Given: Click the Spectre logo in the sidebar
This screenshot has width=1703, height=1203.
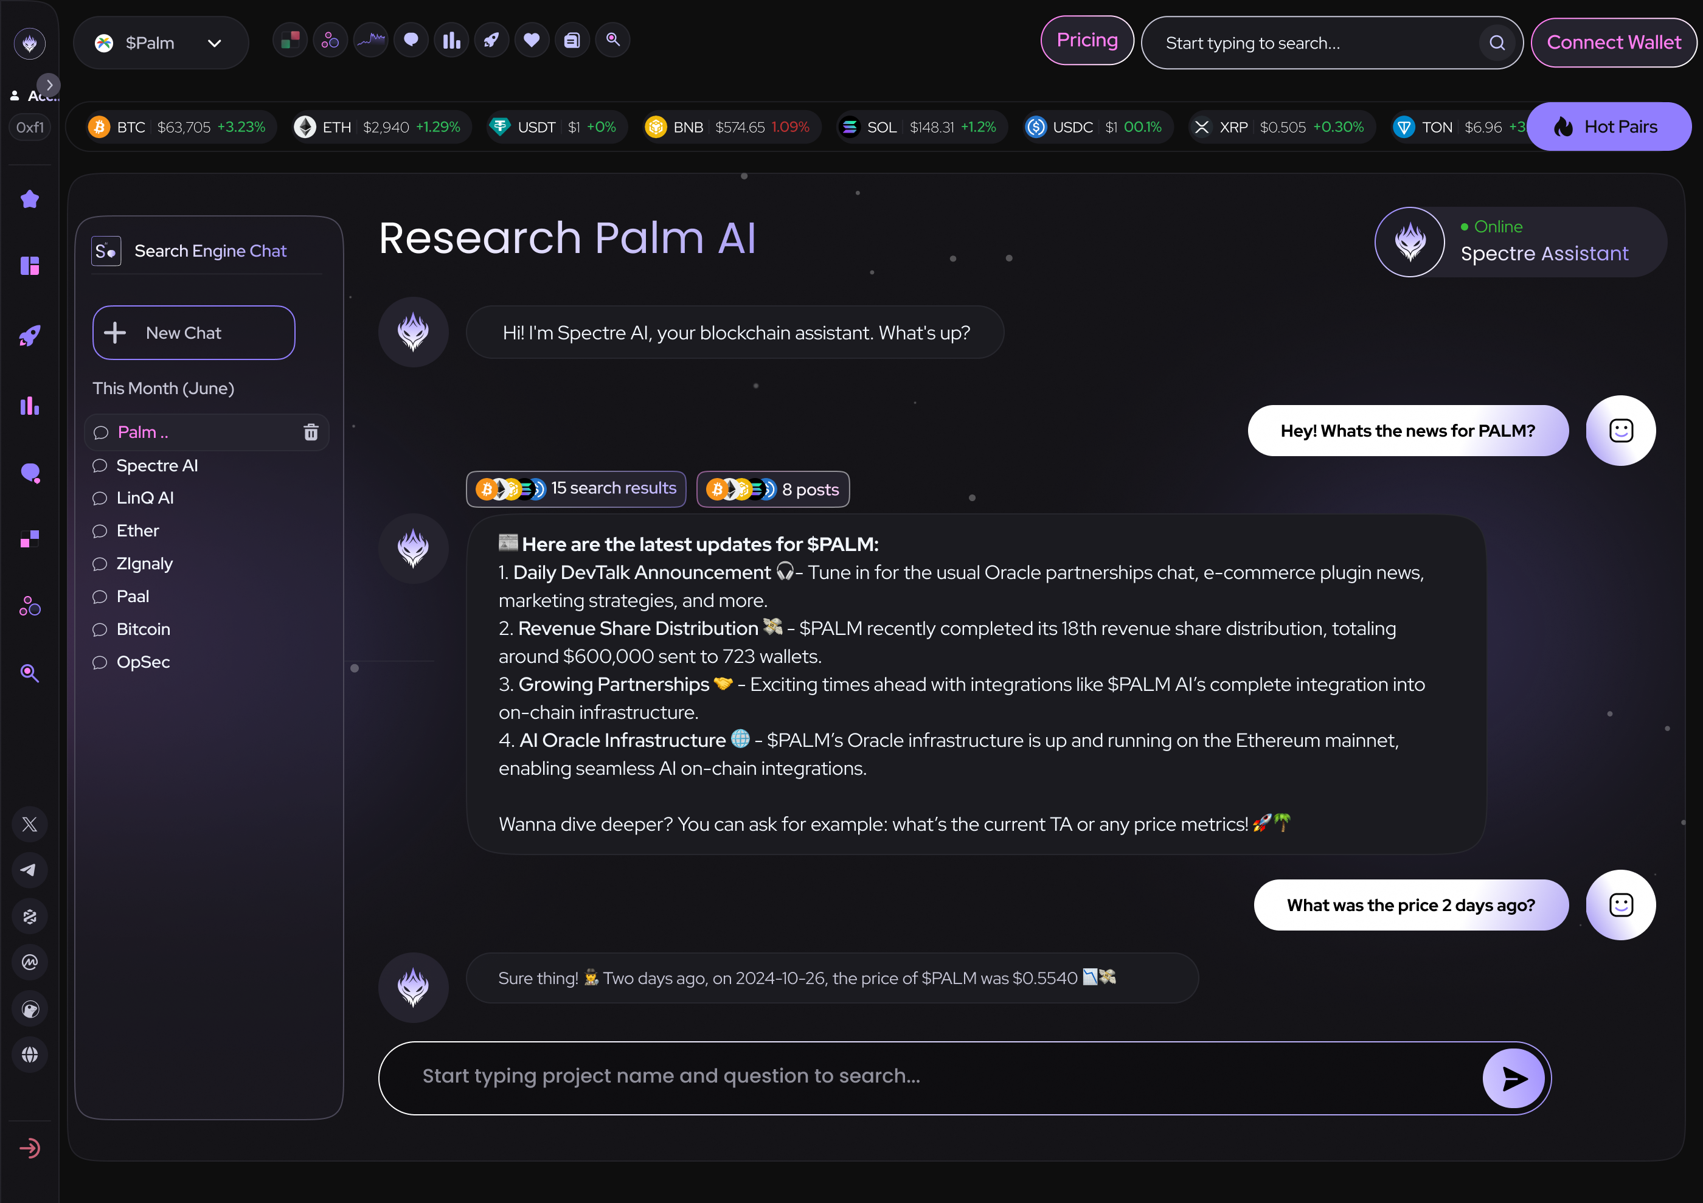Looking at the screenshot, I should pyautogui.click(x=30, y=43).
